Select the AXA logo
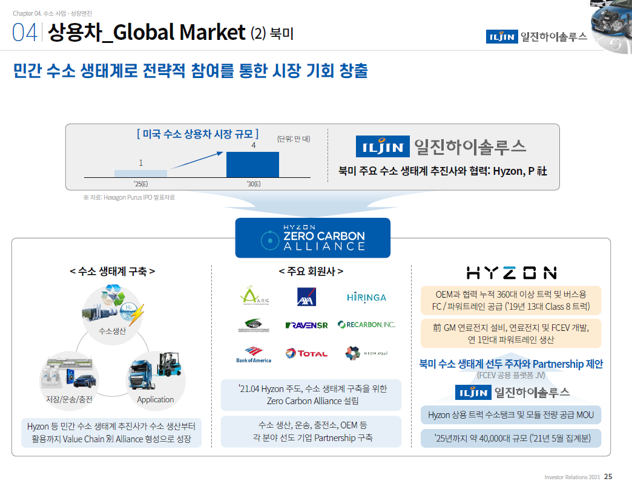 [x=306, y=297]
